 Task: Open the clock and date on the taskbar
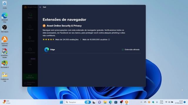point(179,102)
